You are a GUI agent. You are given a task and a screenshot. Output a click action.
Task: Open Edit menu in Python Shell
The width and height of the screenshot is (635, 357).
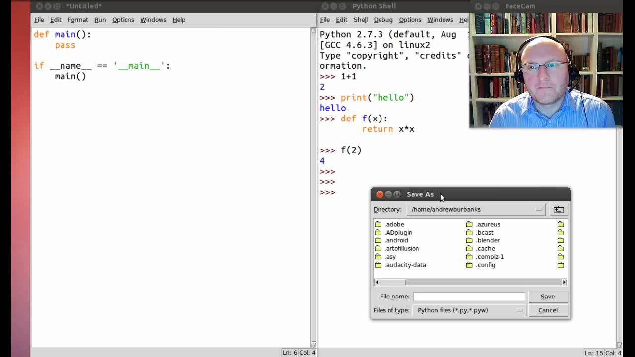[x=342, y=20]
